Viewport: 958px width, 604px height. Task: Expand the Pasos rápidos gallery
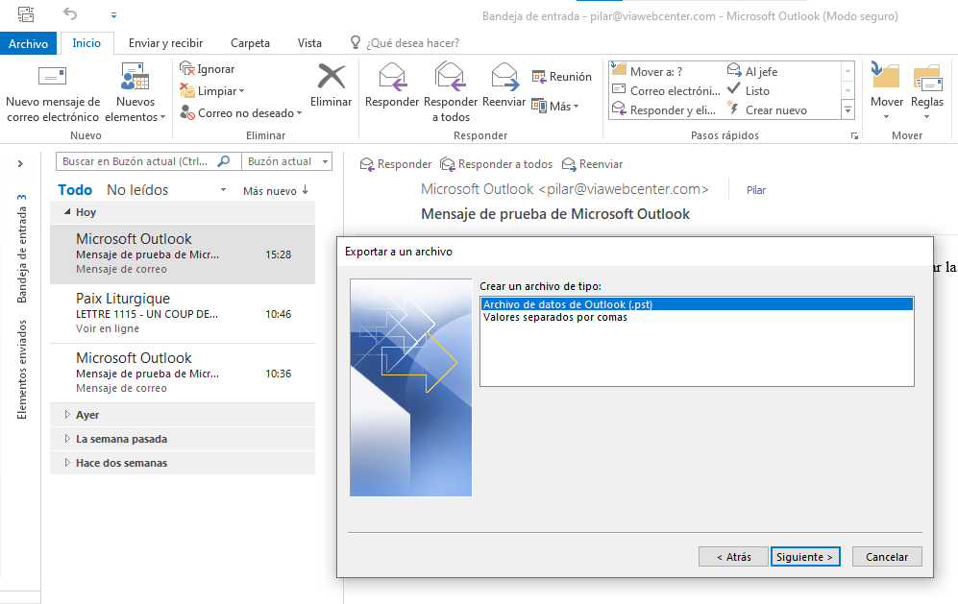pos(848,109)
